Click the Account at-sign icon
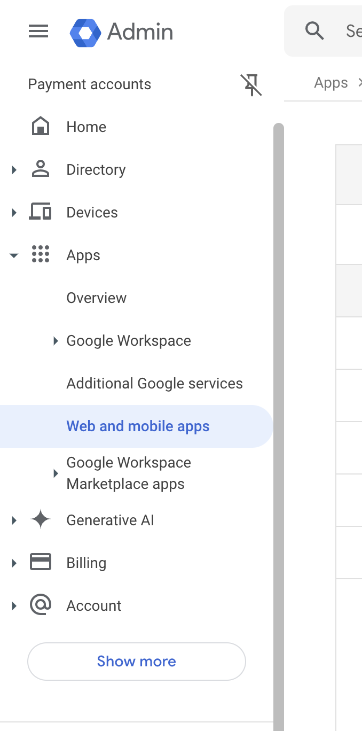Screen dimensions: 362x731 pyautogui.click(x=41, y=605)
